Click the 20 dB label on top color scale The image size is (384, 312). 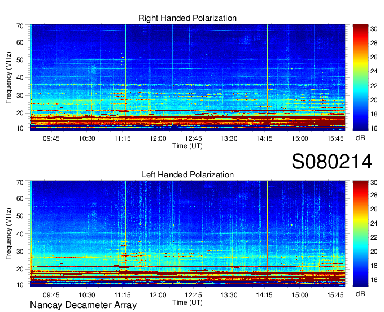374,100
